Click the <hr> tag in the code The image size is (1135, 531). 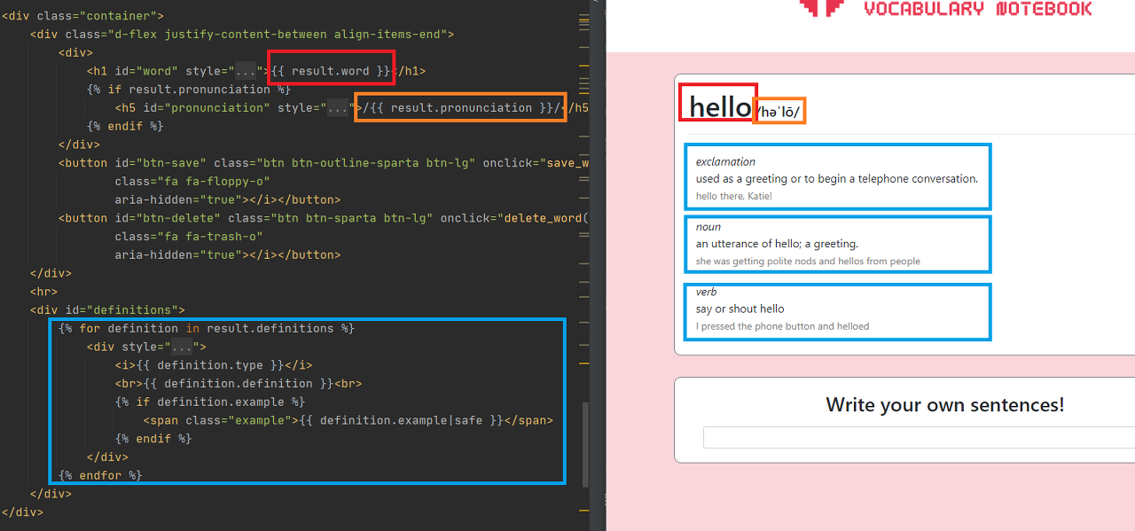pos(44,292)
